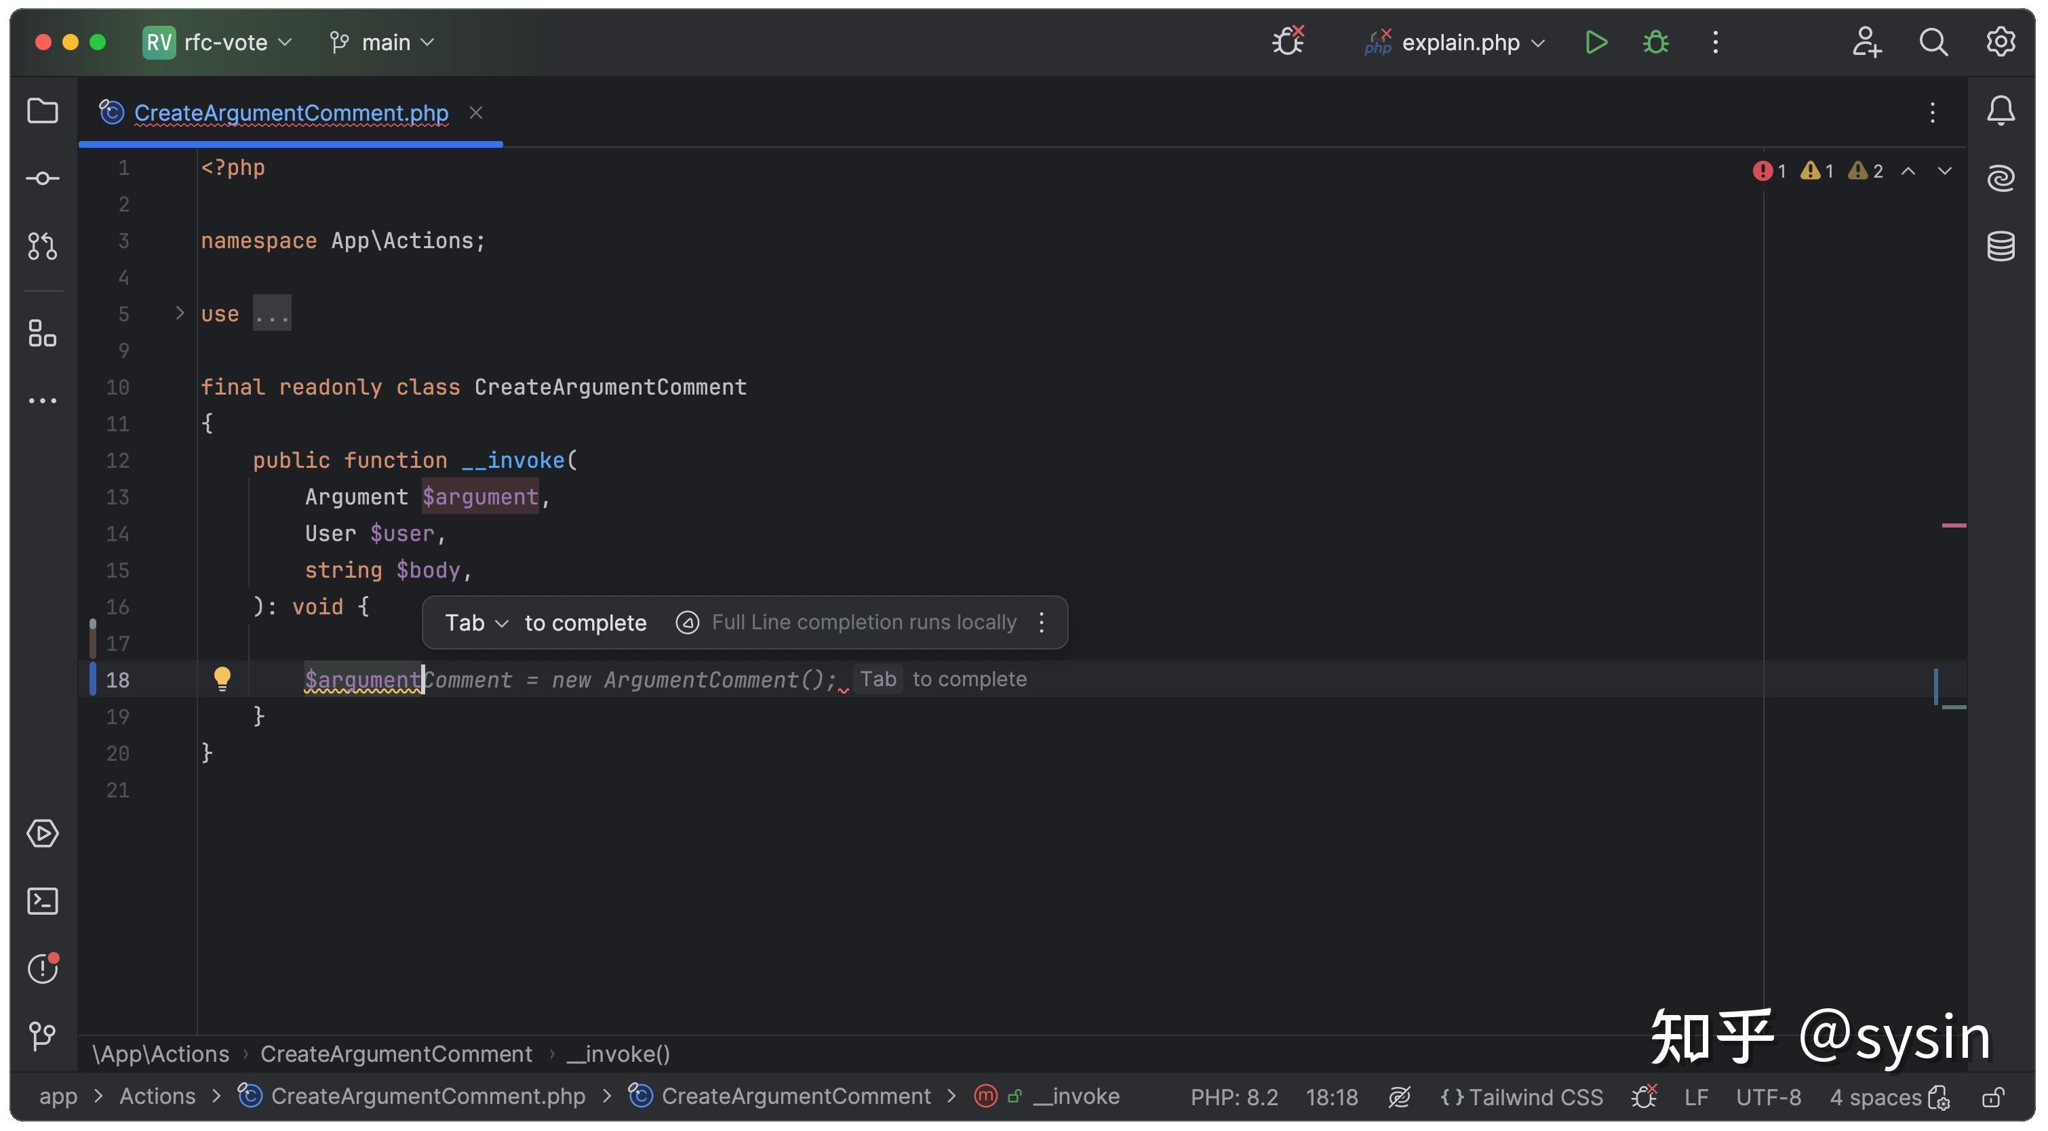
Task: Open the main branch dropdown
Action: [382, 41]
